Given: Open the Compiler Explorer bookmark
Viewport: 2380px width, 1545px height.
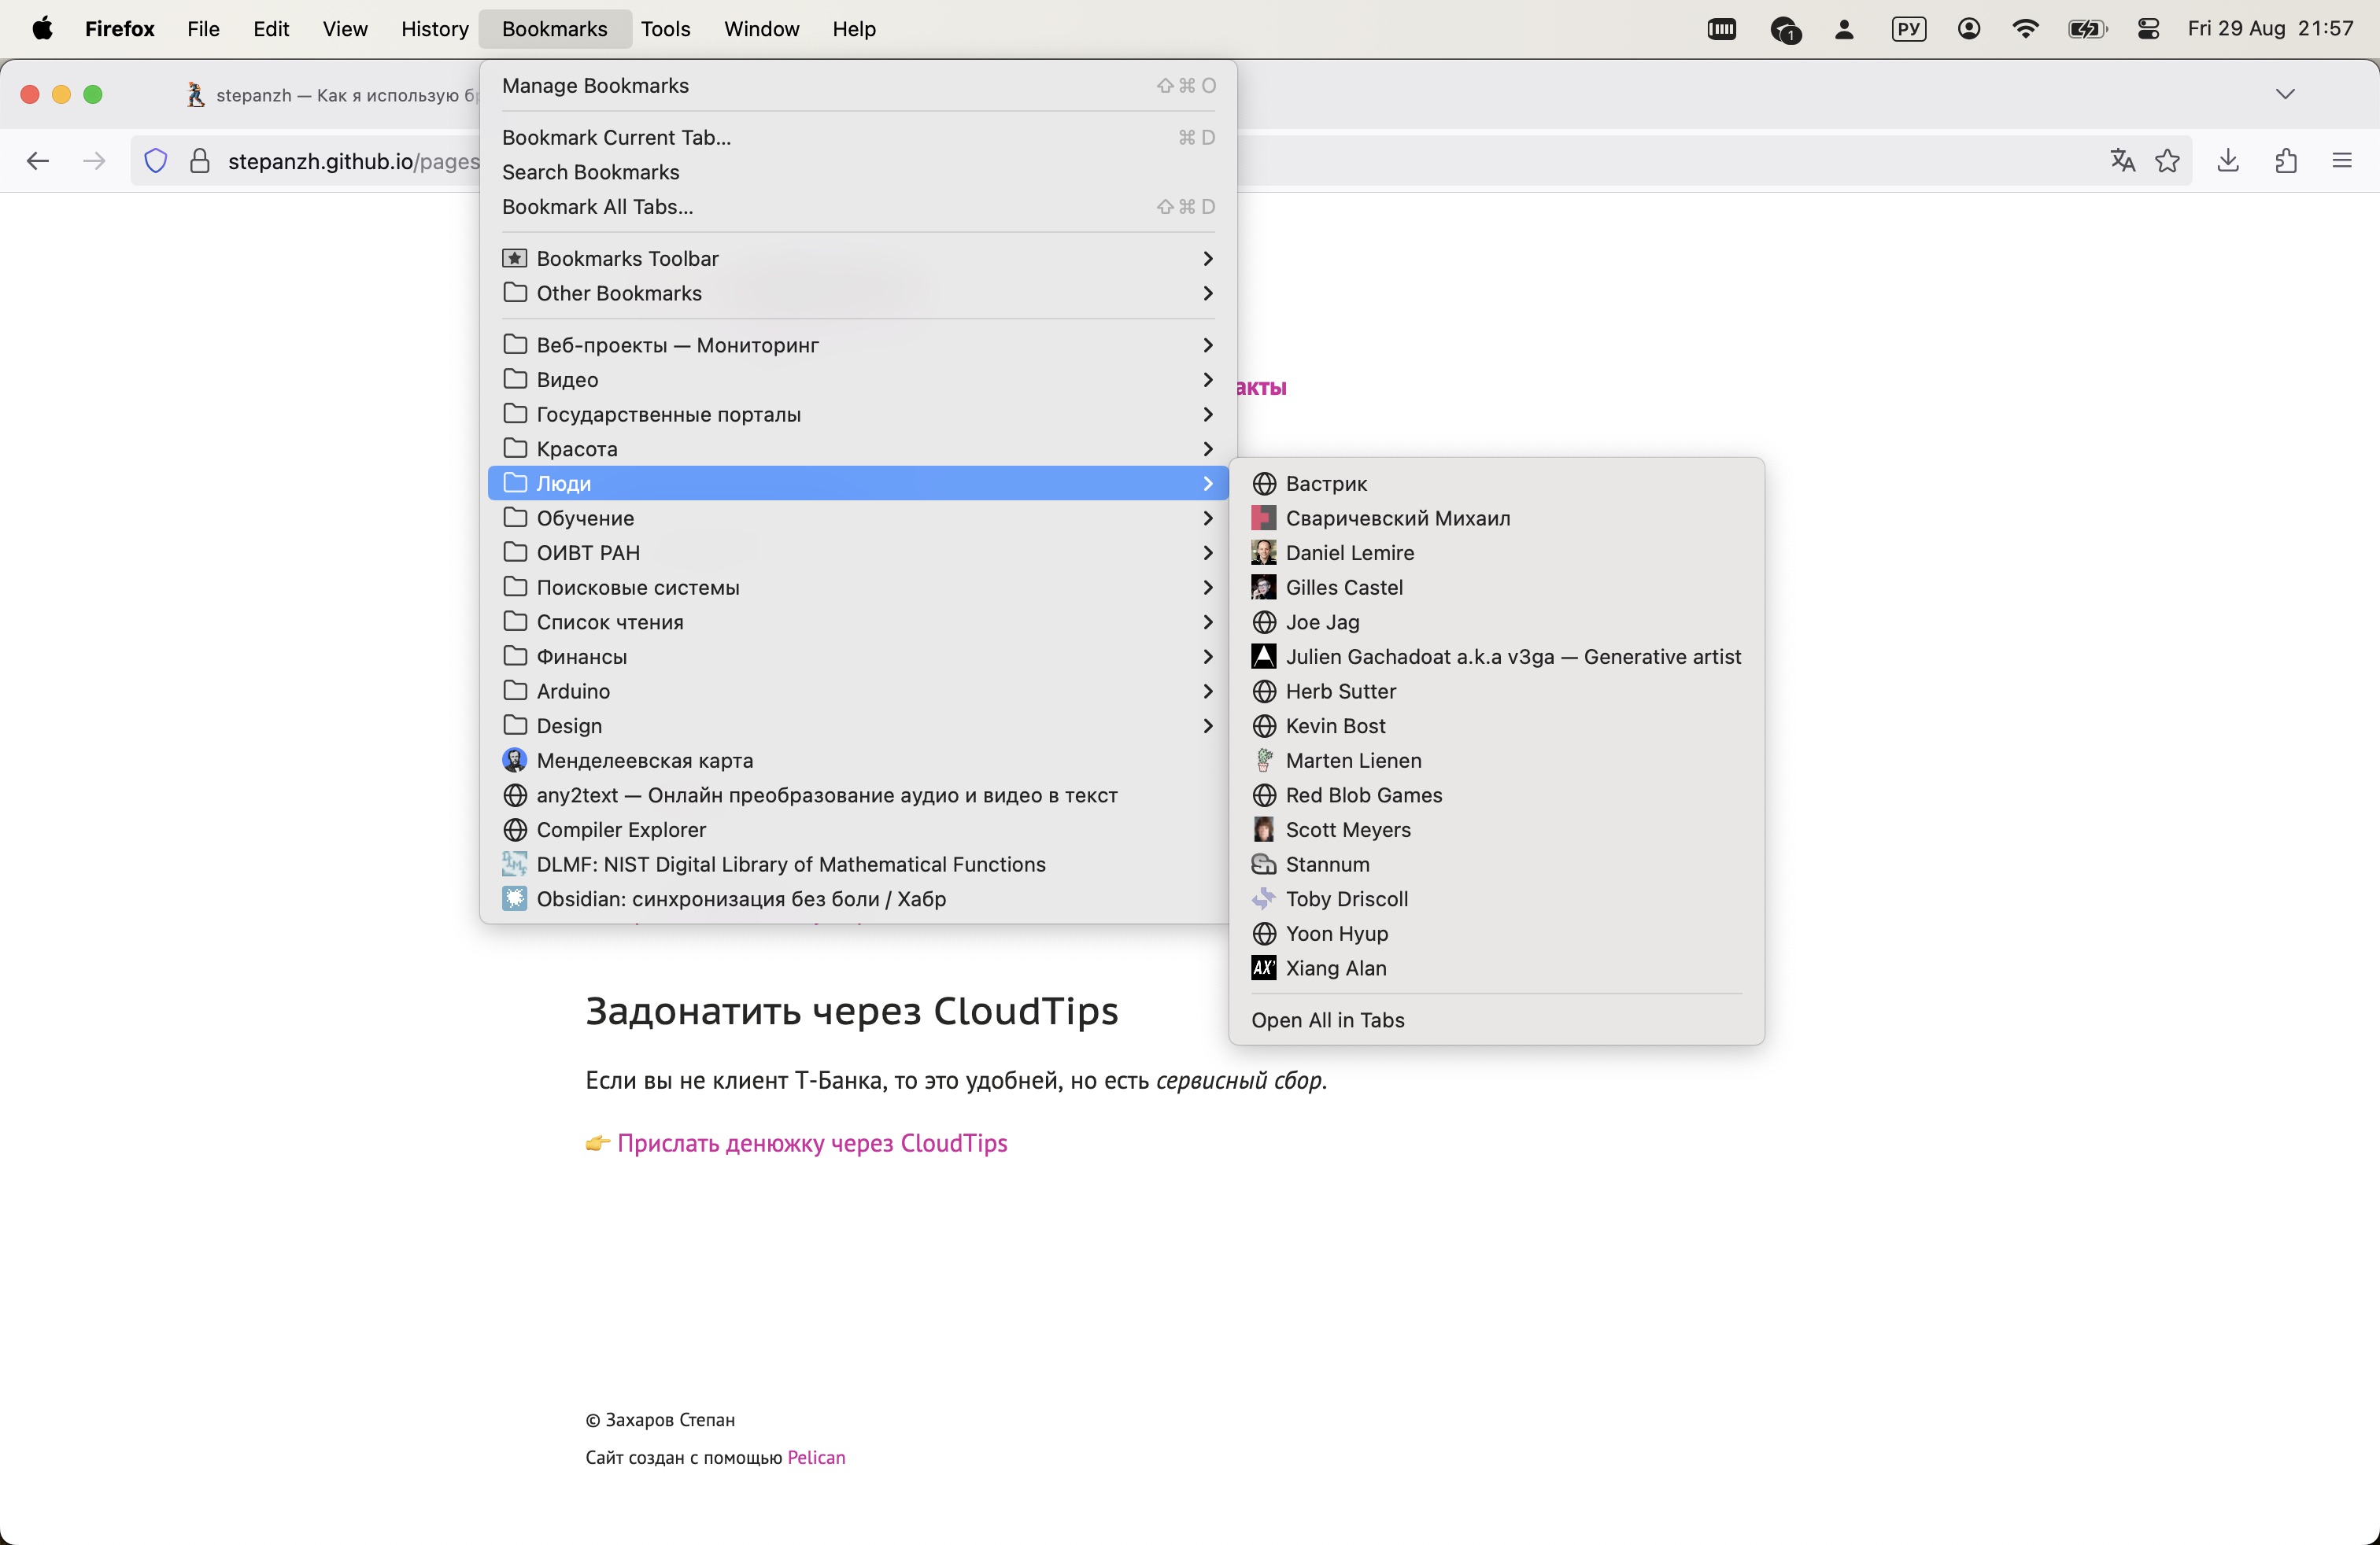Looking at the screenshot, I should pos(858,829).
